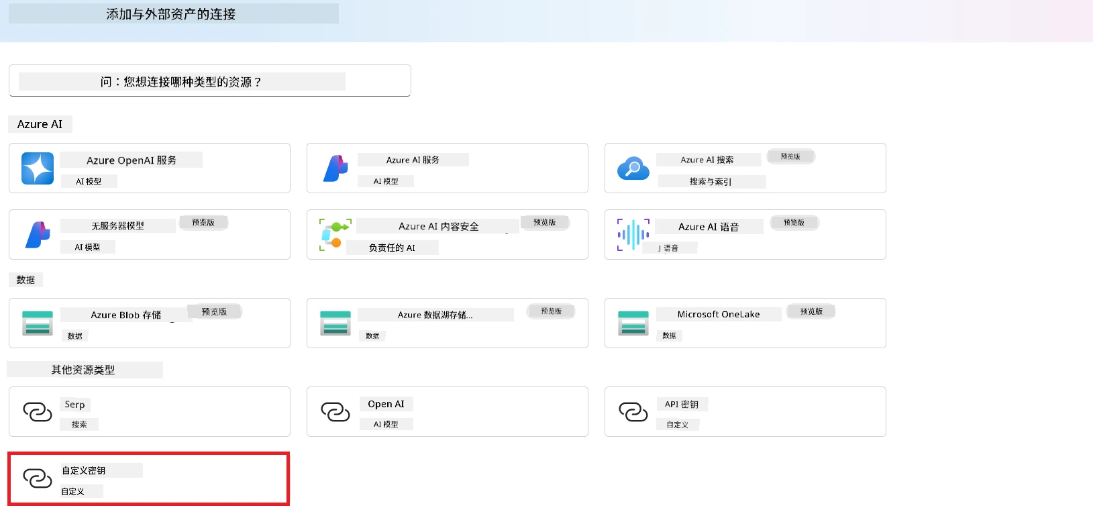This screenshot has height=520, width=1093.
Task: Click AI 模型 label under Azure OpenAI 服务
Action: tap(89, 181)
